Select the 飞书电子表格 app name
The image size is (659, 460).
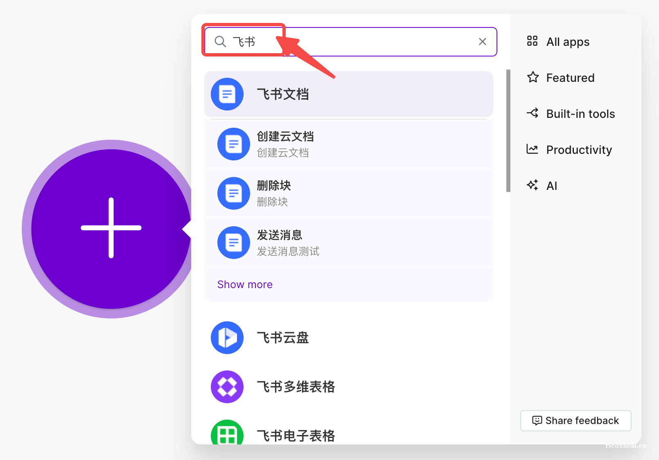[x=296, y=436]
